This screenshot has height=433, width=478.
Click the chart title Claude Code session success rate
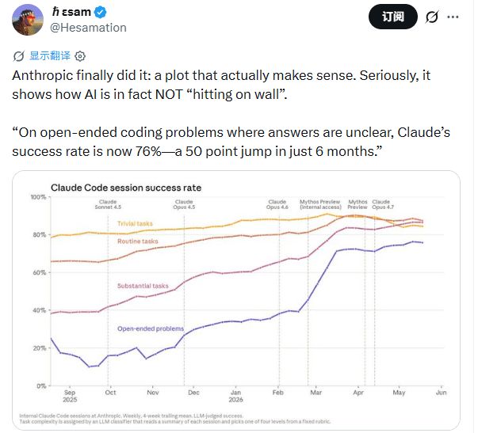pos(126,188)
